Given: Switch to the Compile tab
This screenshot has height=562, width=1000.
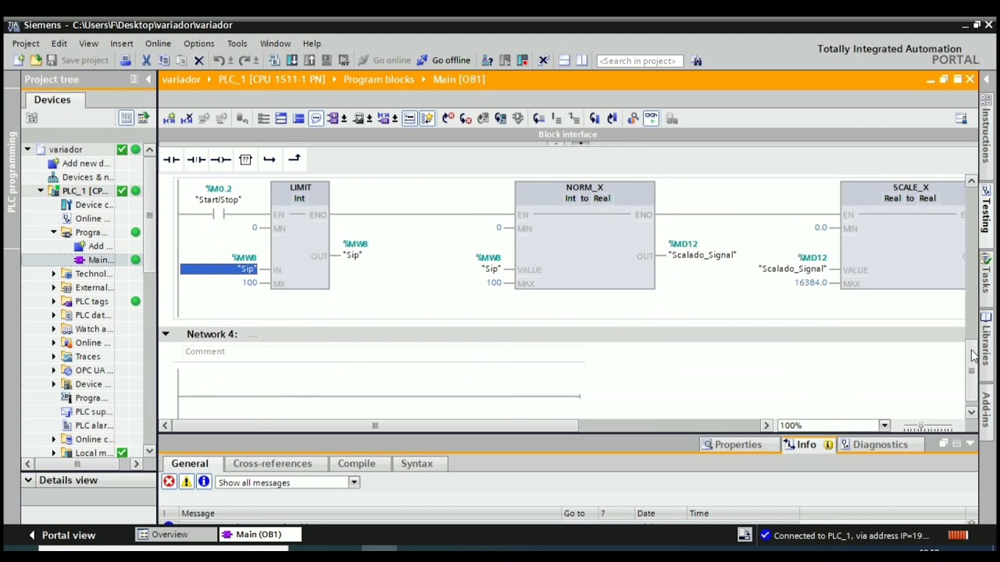Looking at the screenshot, I should (x=356, y=464).
